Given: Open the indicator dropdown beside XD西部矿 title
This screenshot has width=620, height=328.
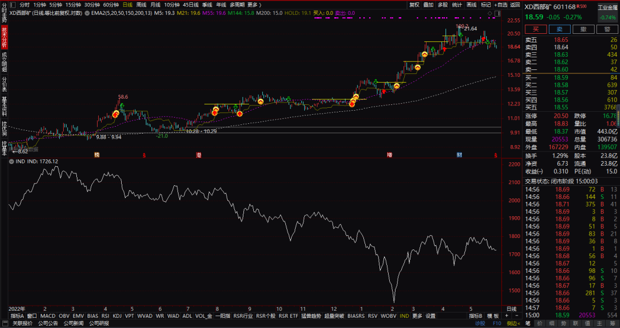Looking at the screenshot, I should 87,13.
